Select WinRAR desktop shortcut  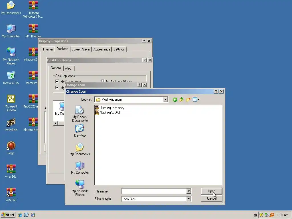11,195
